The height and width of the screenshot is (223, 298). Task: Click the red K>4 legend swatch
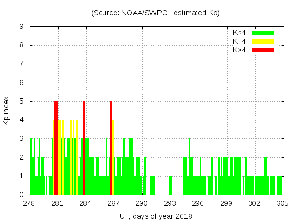(x=263, y=50)
